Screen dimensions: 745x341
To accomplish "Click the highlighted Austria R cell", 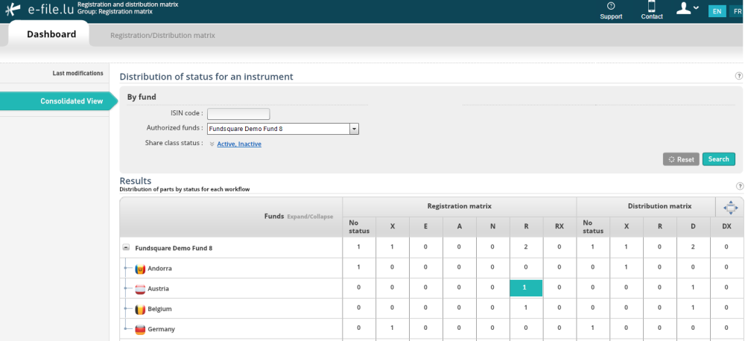I will (526, 288).
